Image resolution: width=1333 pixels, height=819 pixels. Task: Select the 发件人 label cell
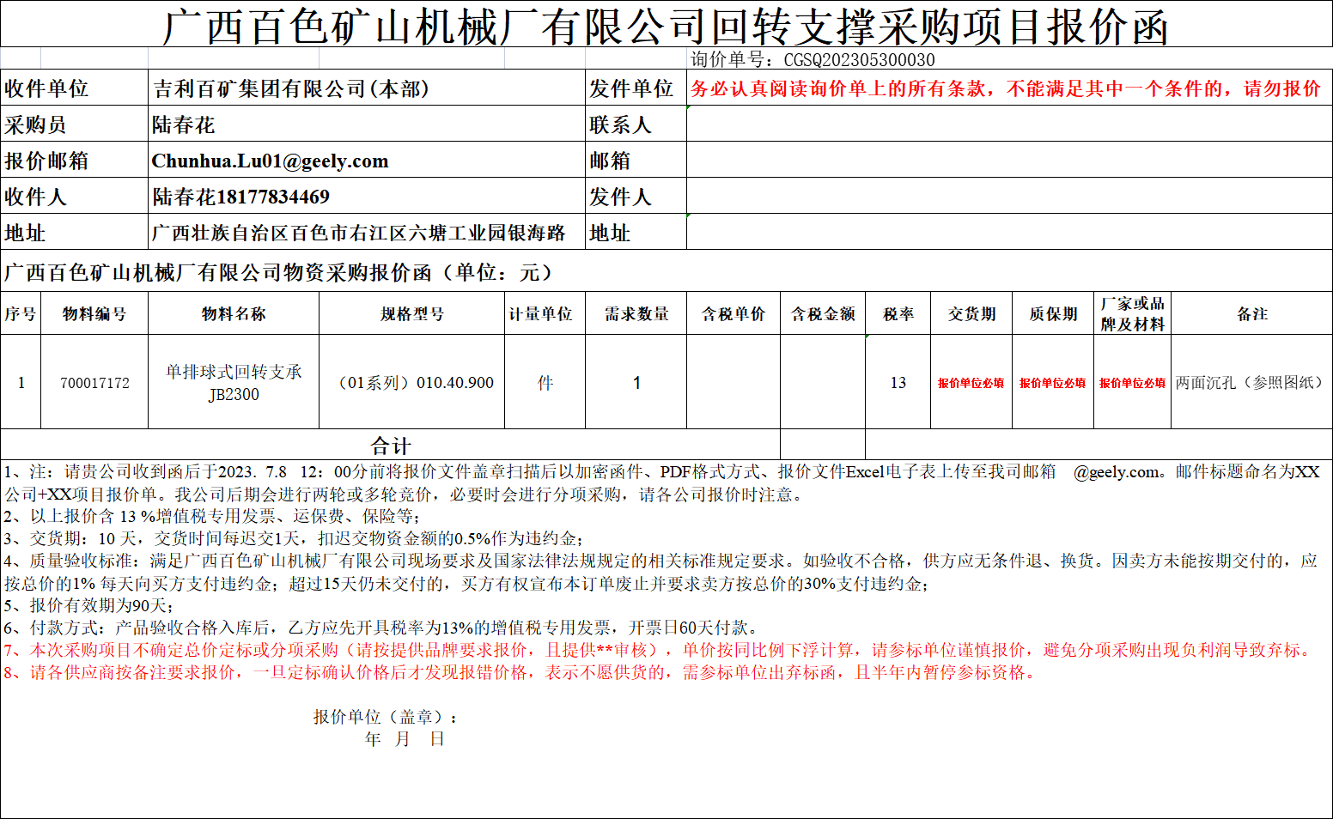(x=636, y=197)
